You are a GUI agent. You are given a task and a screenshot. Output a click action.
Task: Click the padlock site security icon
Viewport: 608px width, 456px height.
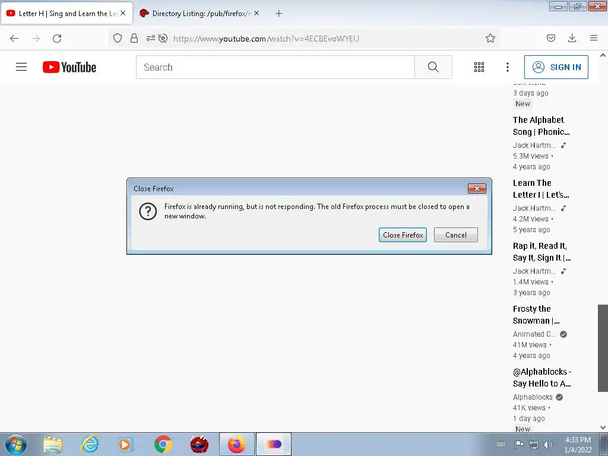[x=134, y=38]
